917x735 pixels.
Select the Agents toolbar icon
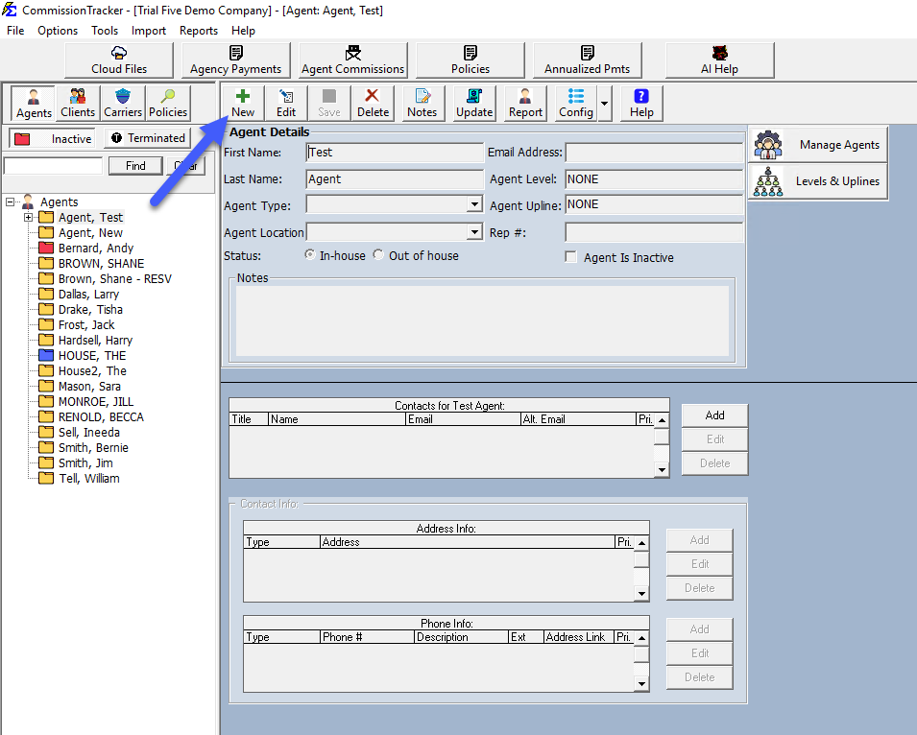coord(32,103)
